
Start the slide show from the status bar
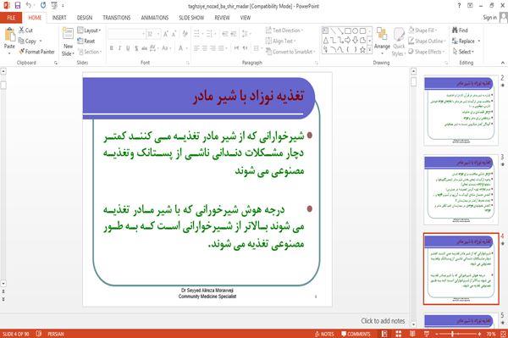[x=427, y=334]
